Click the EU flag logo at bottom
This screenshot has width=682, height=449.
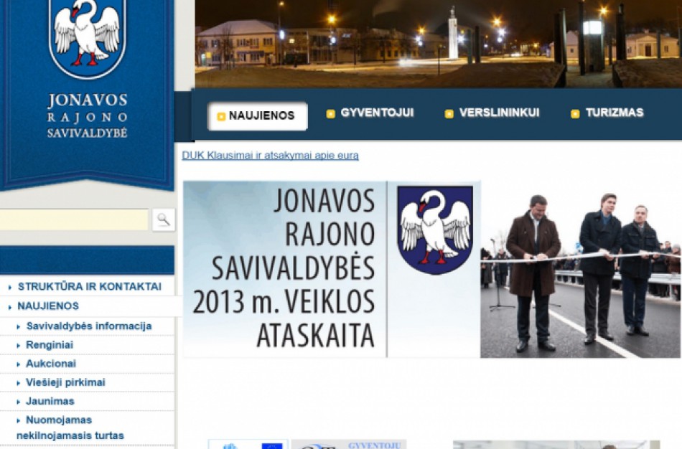pos(271,446)
